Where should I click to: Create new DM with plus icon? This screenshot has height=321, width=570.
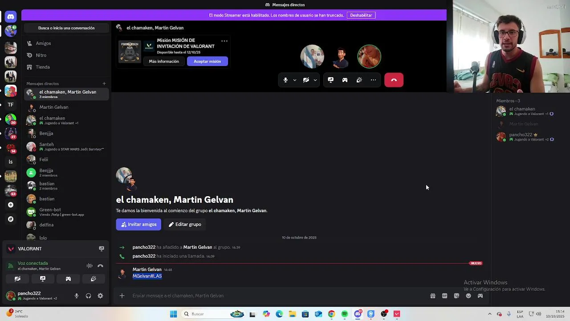(104, 83)
